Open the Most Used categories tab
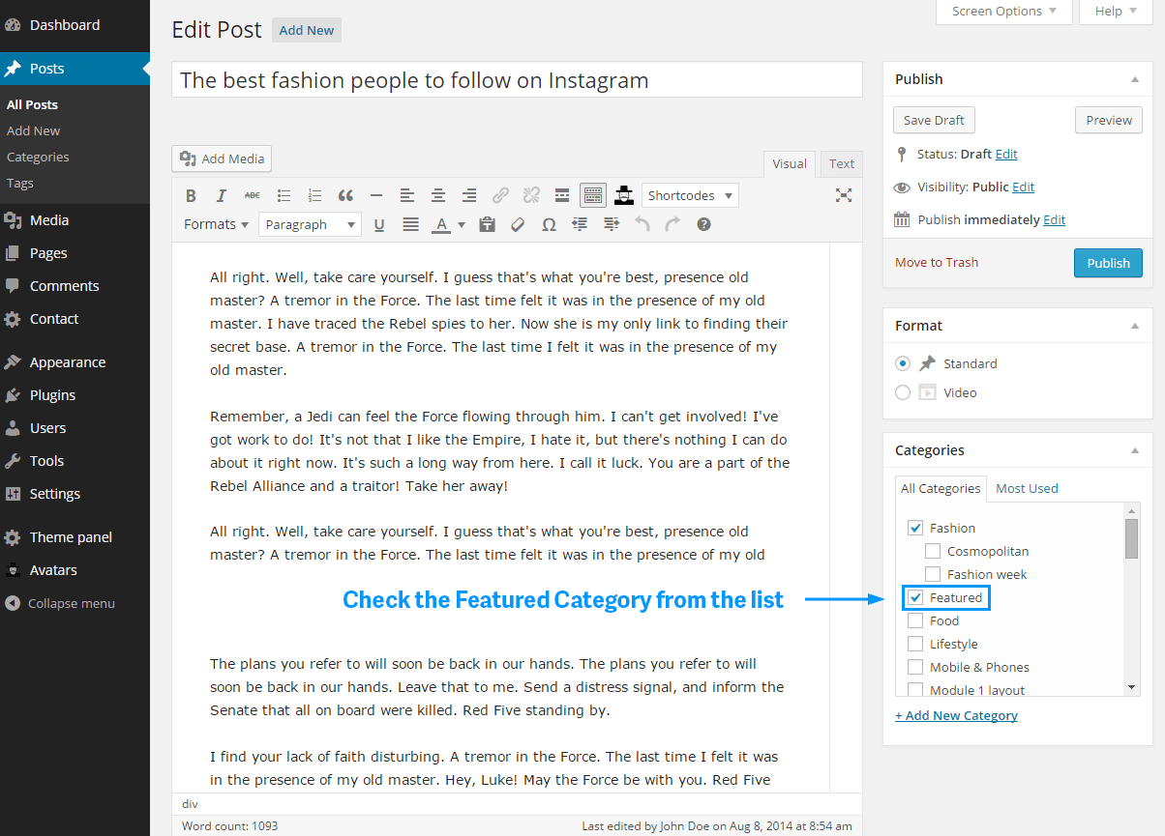 click(x=1027, y=488)
